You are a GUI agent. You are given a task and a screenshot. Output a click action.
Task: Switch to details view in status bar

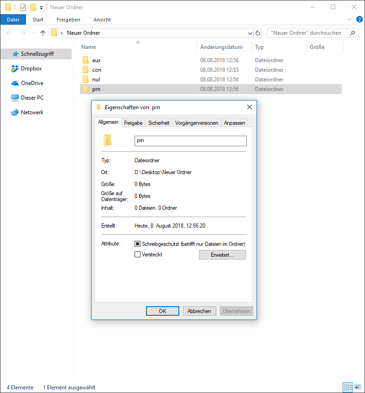(348, 387)
